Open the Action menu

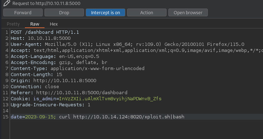(147, 12)
